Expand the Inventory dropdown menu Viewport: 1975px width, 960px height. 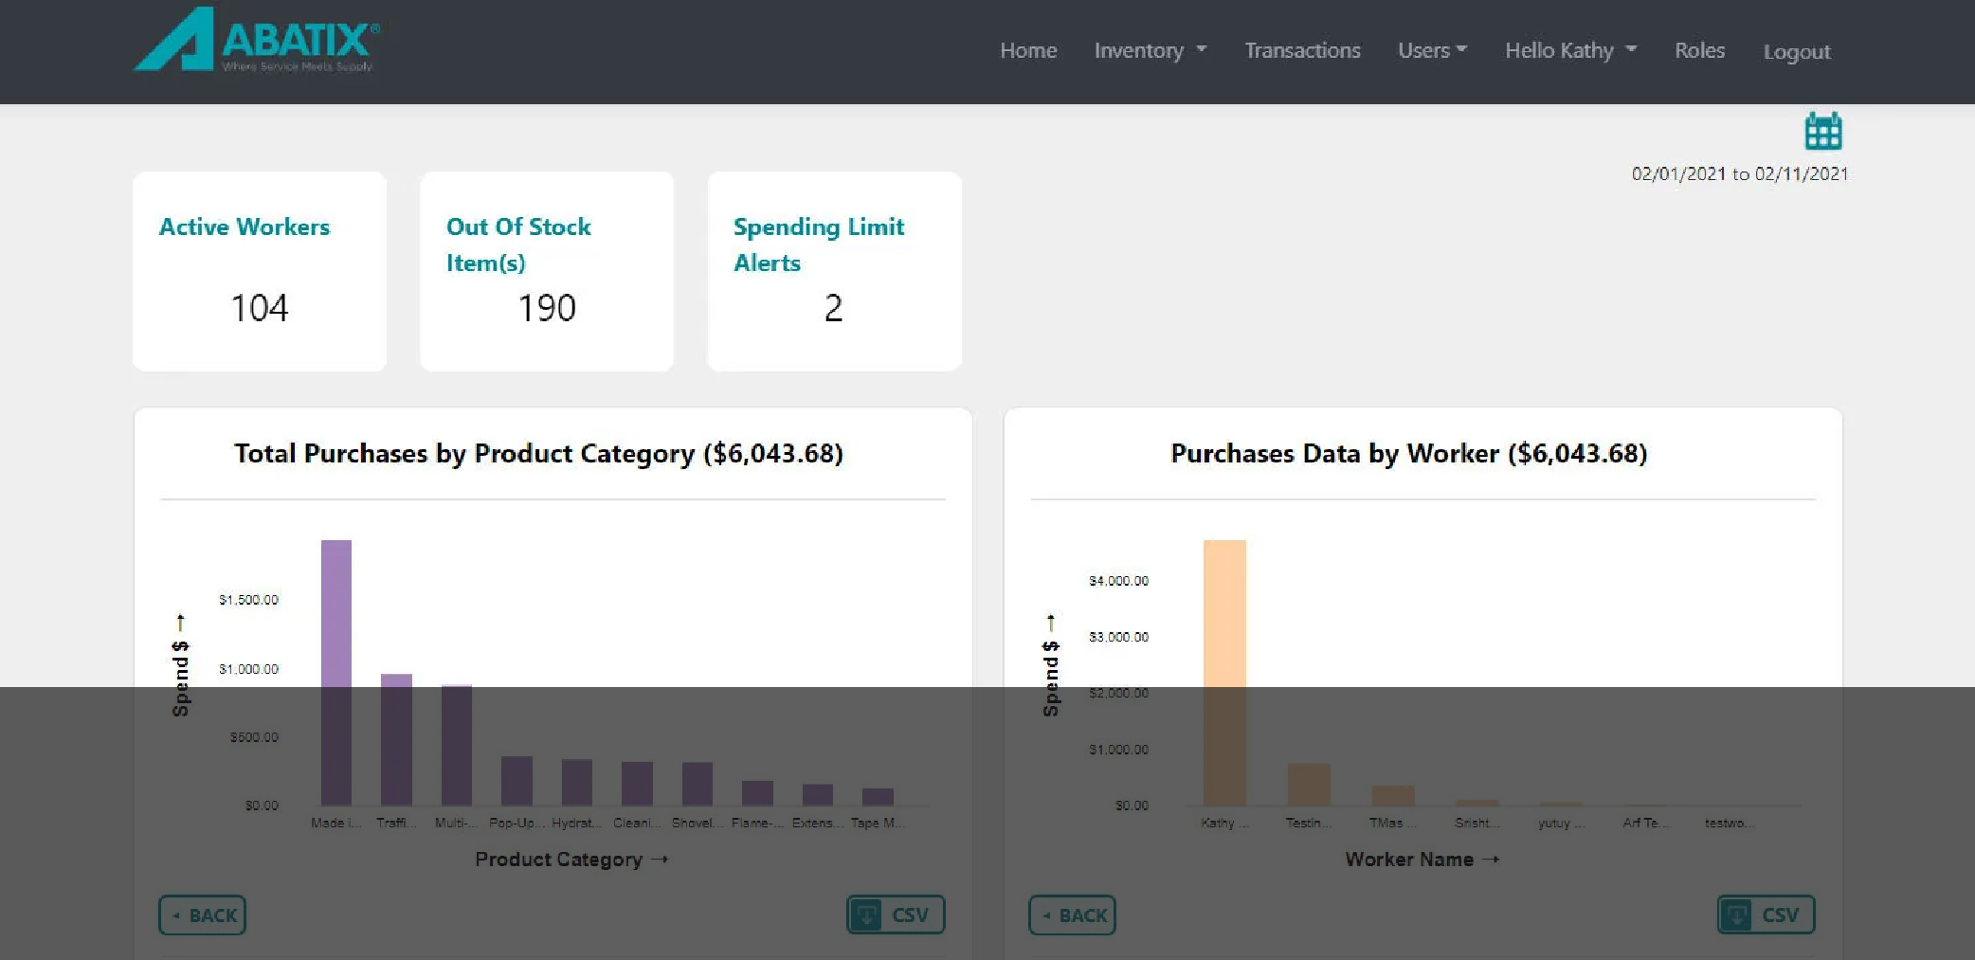[x=1150, y=51]
